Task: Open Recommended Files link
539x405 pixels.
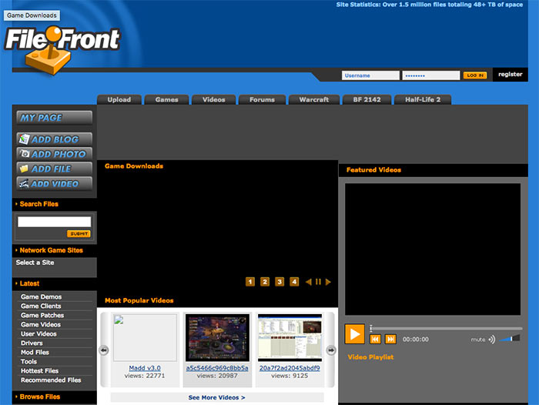Action: click(x=51, y=380)
